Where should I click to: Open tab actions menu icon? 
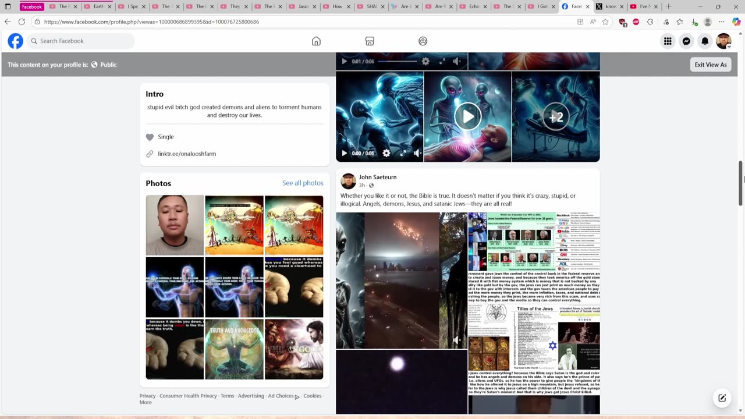(8, 6)
